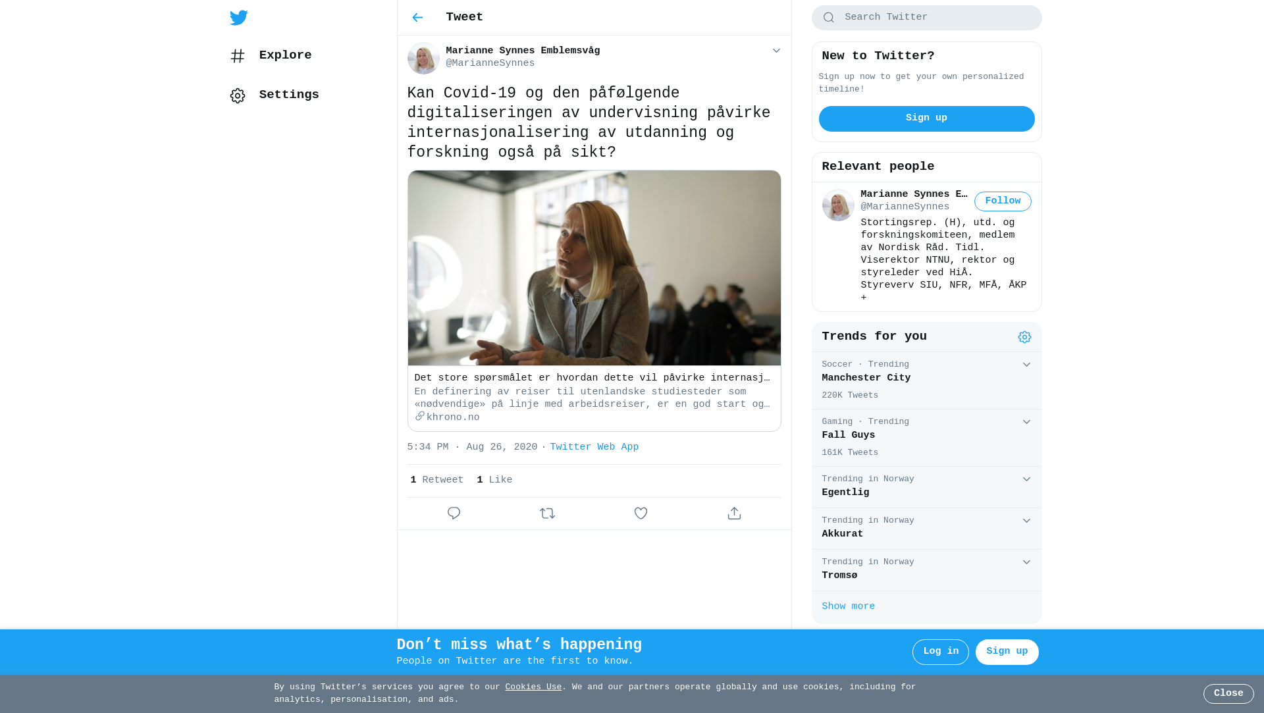
Task: Expand options for Tromsø trend
Action: point(1026,562)
